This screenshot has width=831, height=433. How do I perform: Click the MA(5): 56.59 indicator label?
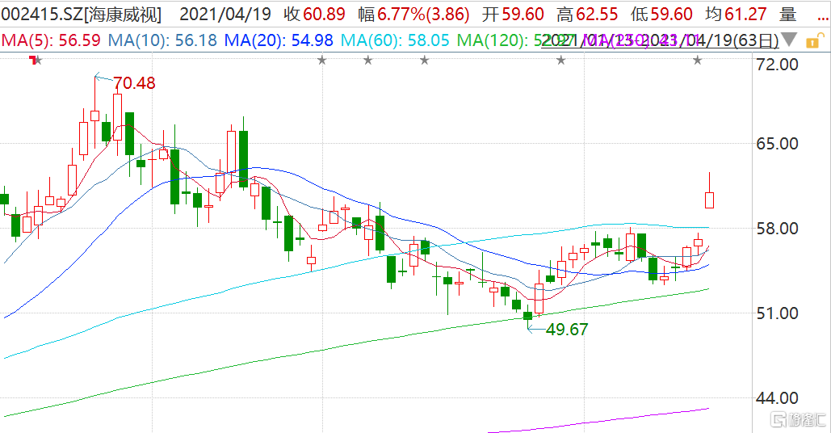(51, 40)
